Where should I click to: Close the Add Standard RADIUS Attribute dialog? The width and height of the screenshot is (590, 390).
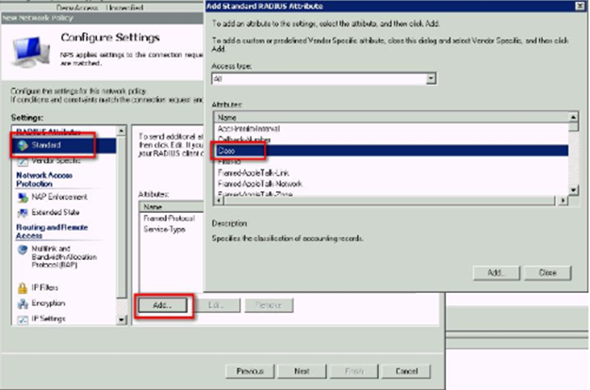point(581,6)
